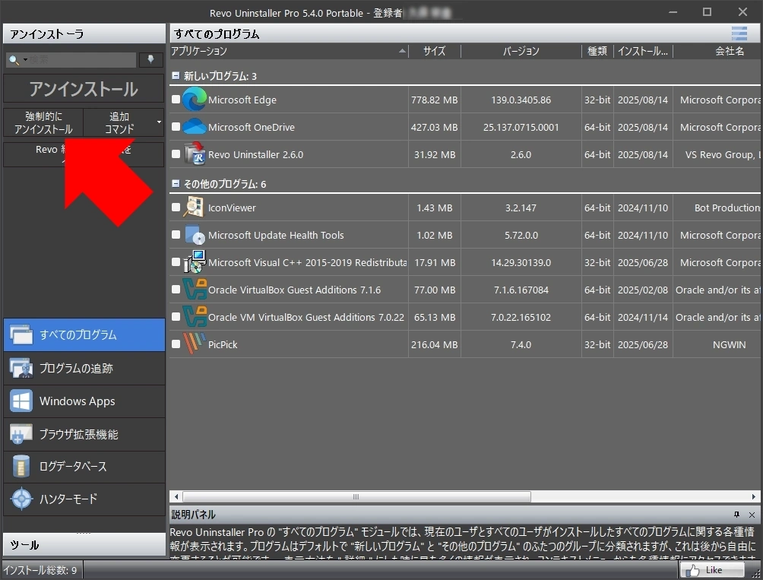Check the Visual C++ 2015-2019 Redistributable checkbox
The height and width of the screenshot is (580, 763).
pyautogui.click(x=176, y=261)
